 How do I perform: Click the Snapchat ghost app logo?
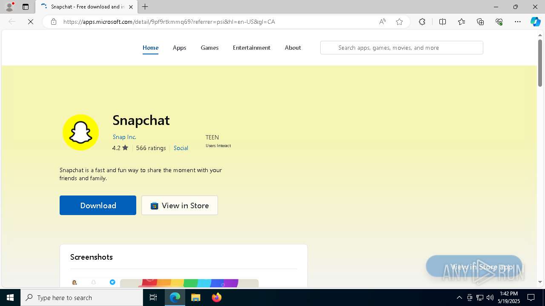point(81,132)
